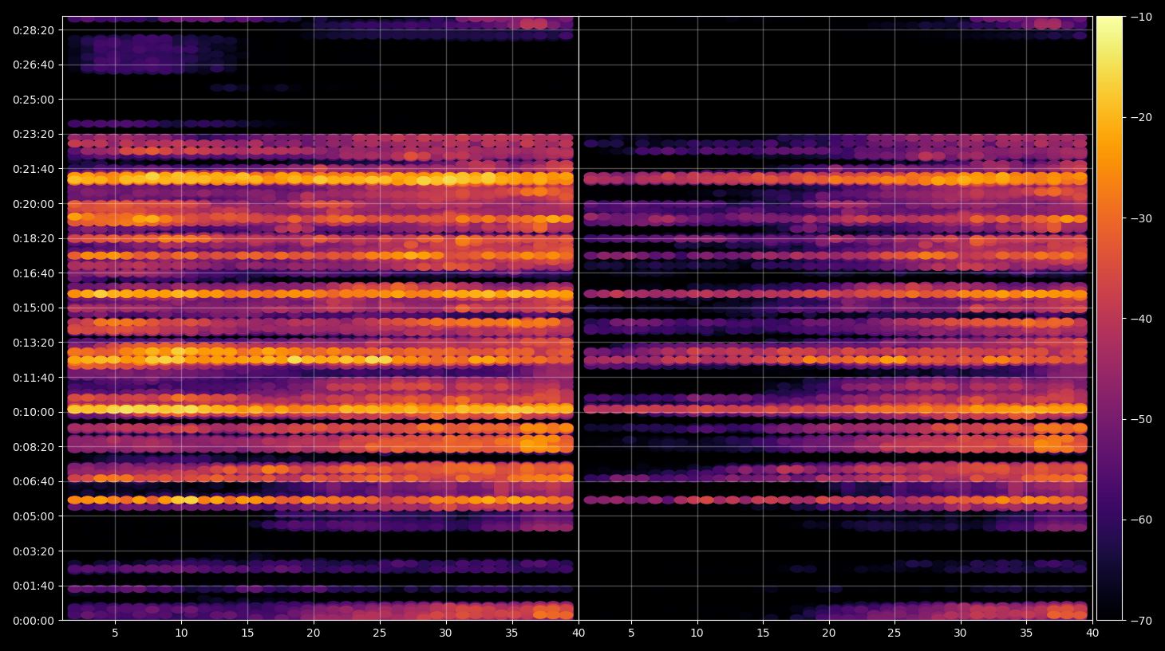
Task: Select the 0:10:00 y-axis tick label
Action: [x=34, y=412]
